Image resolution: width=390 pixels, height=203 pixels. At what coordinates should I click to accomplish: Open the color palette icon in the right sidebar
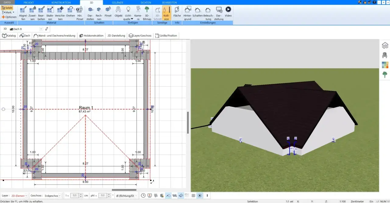(385, 65)
